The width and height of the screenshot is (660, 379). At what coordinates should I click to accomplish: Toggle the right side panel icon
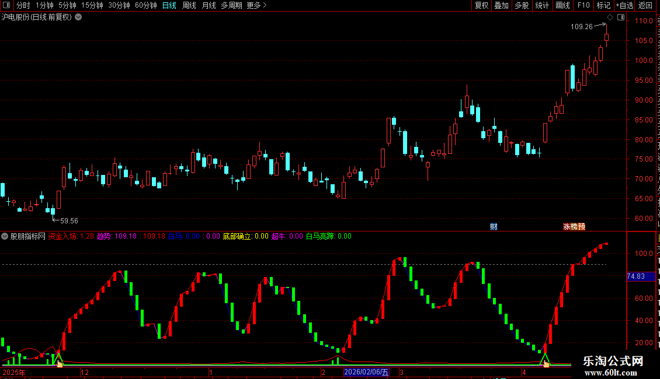click(x=621, y=17)
